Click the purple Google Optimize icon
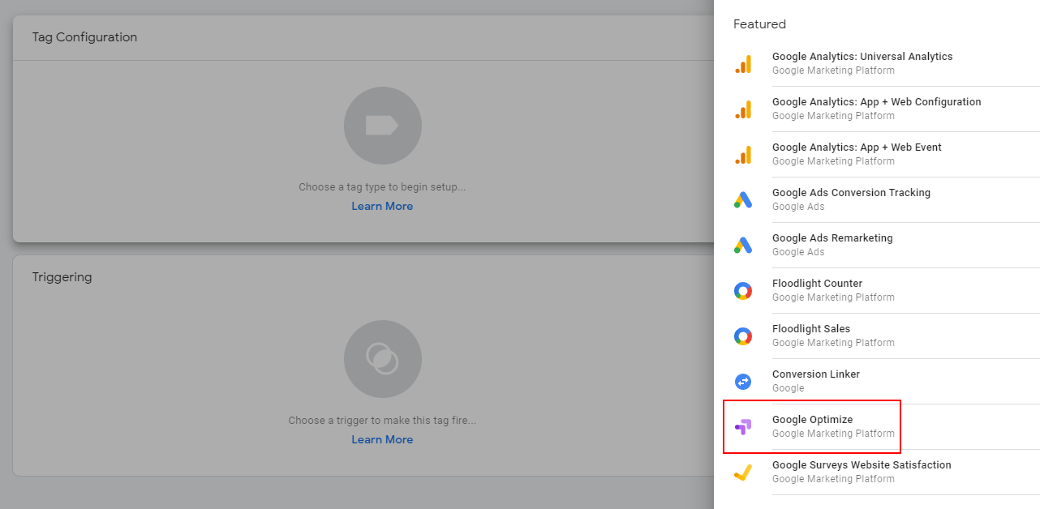 point(743,427)
